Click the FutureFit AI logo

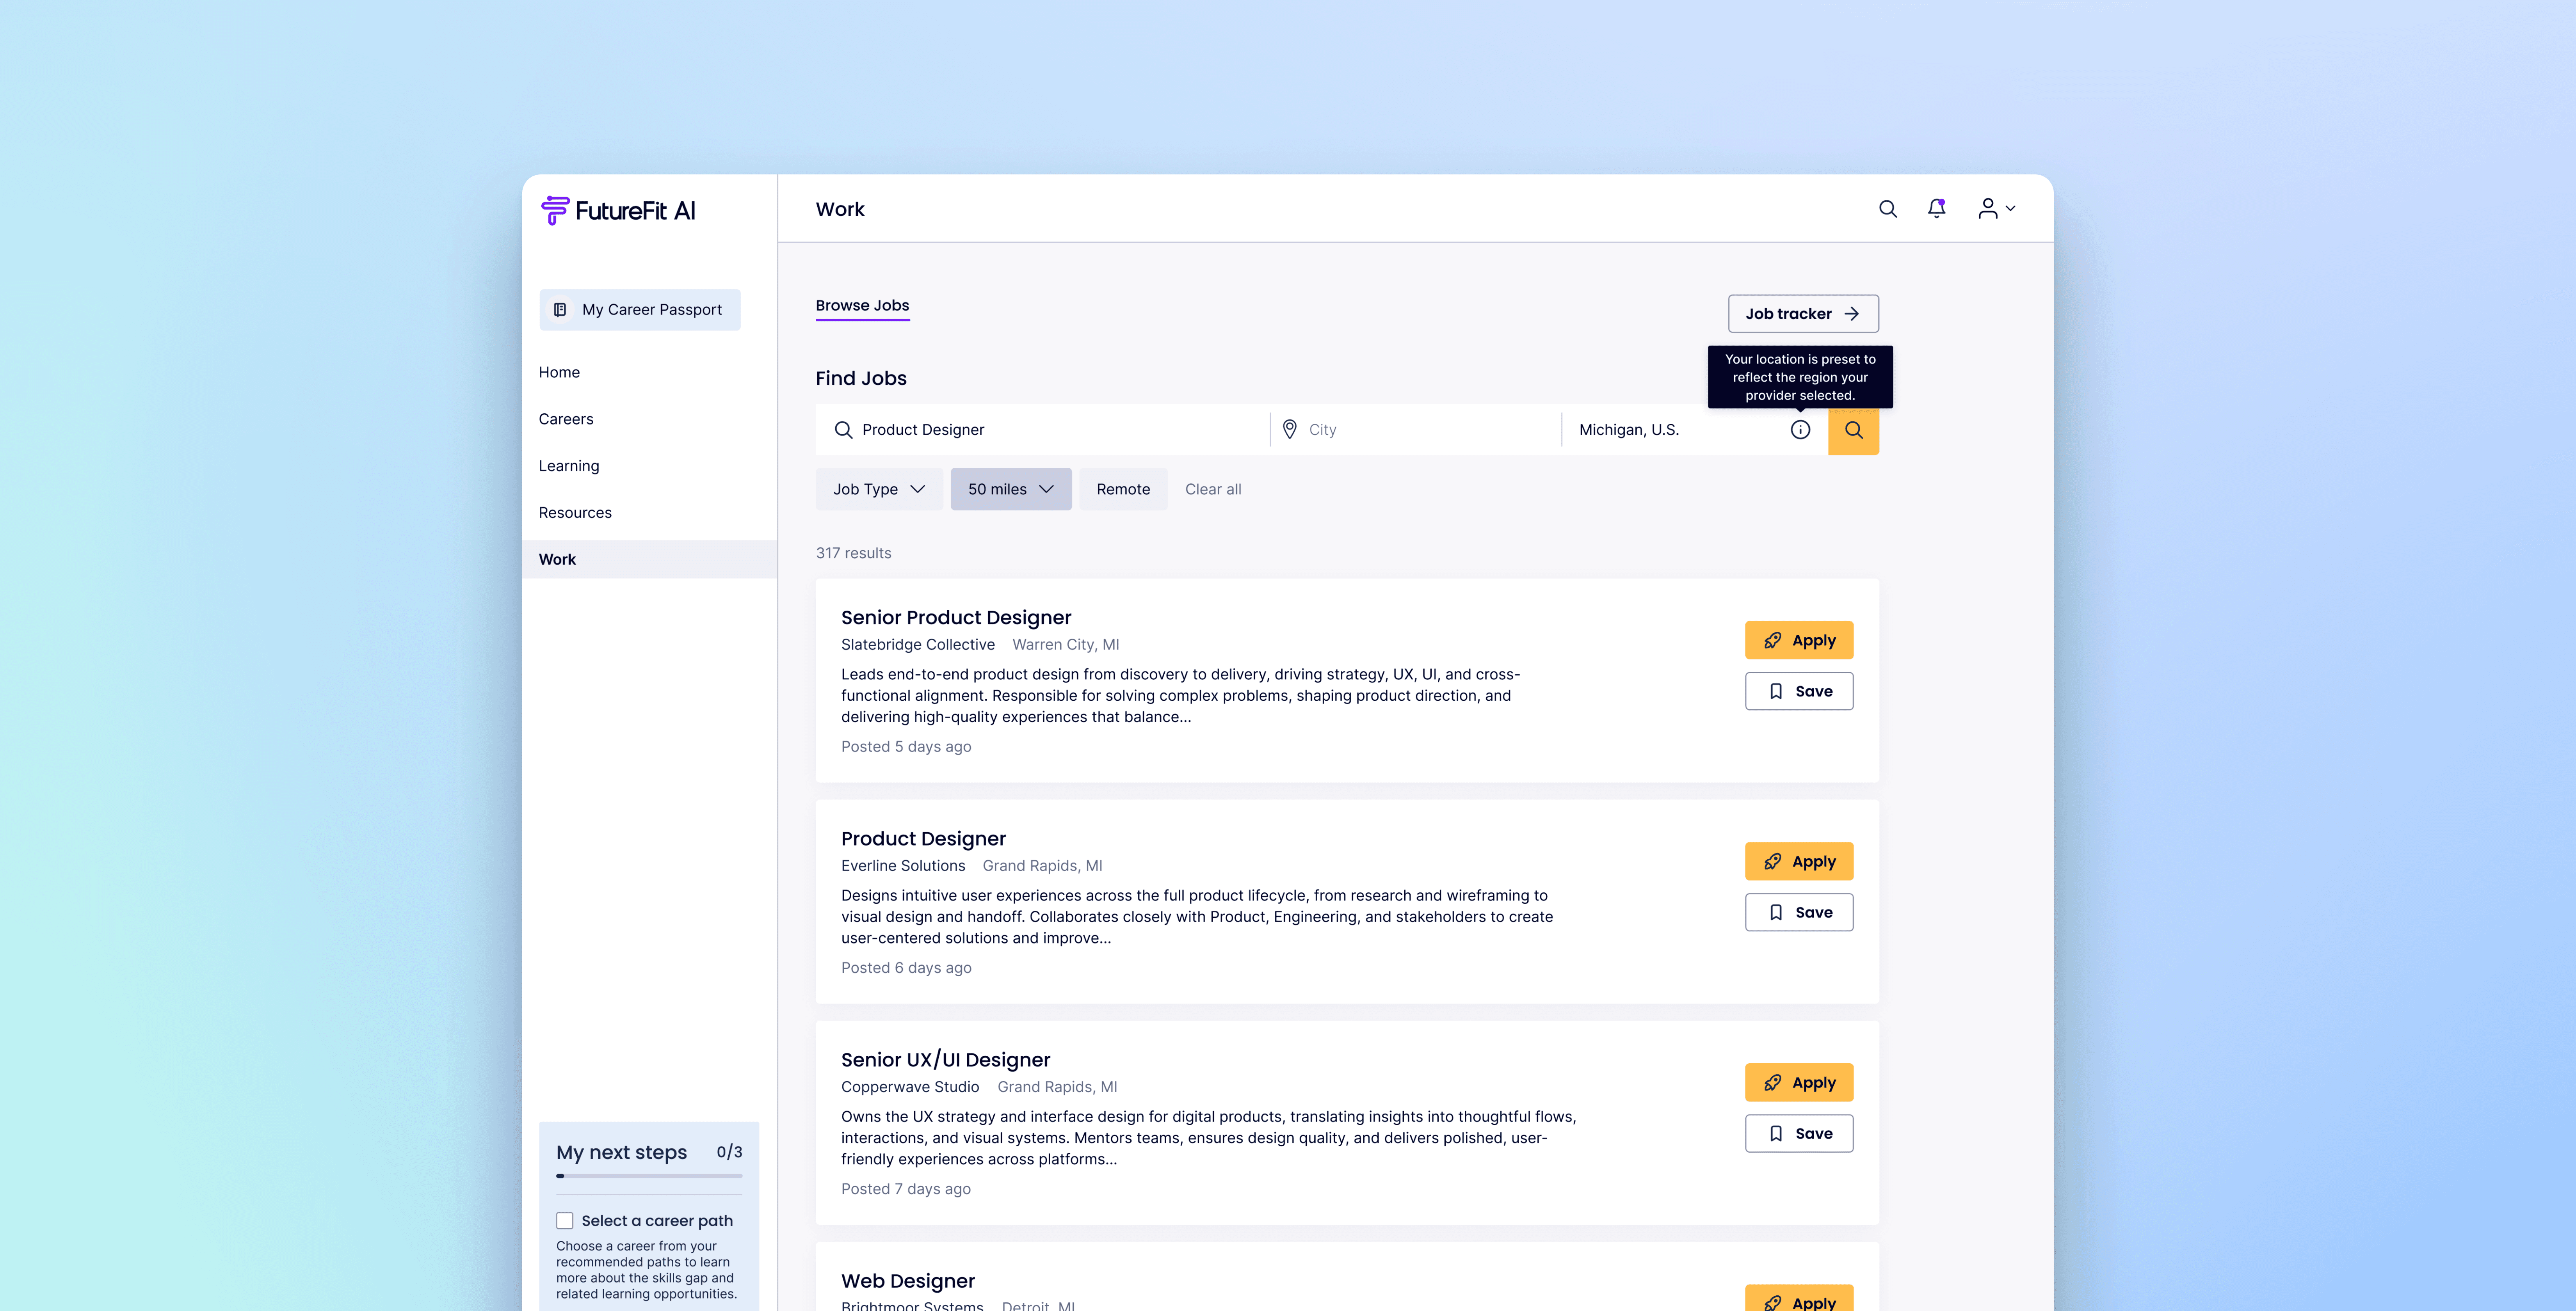tap(618, 211)
